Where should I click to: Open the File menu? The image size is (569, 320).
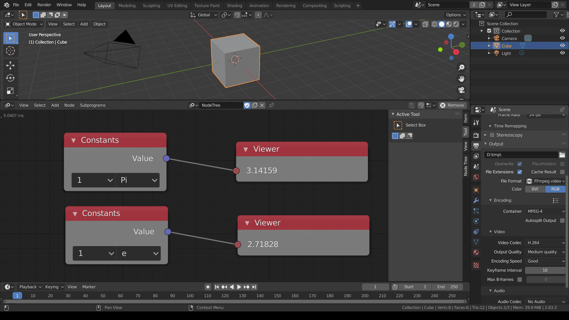pos(16,5)
